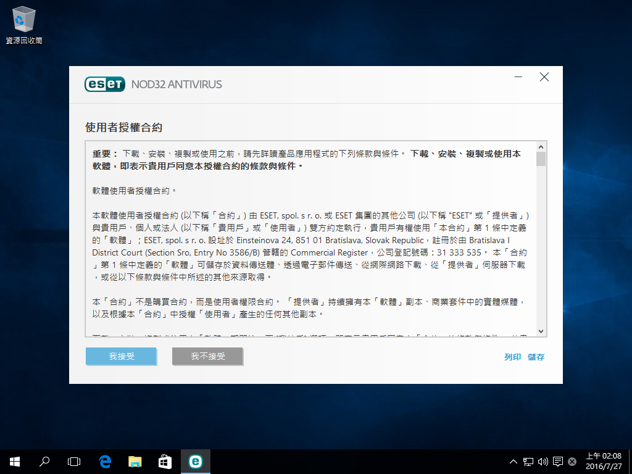Open the Windows Store taskbar icon

pyautogui.click(x=165, y=462)
